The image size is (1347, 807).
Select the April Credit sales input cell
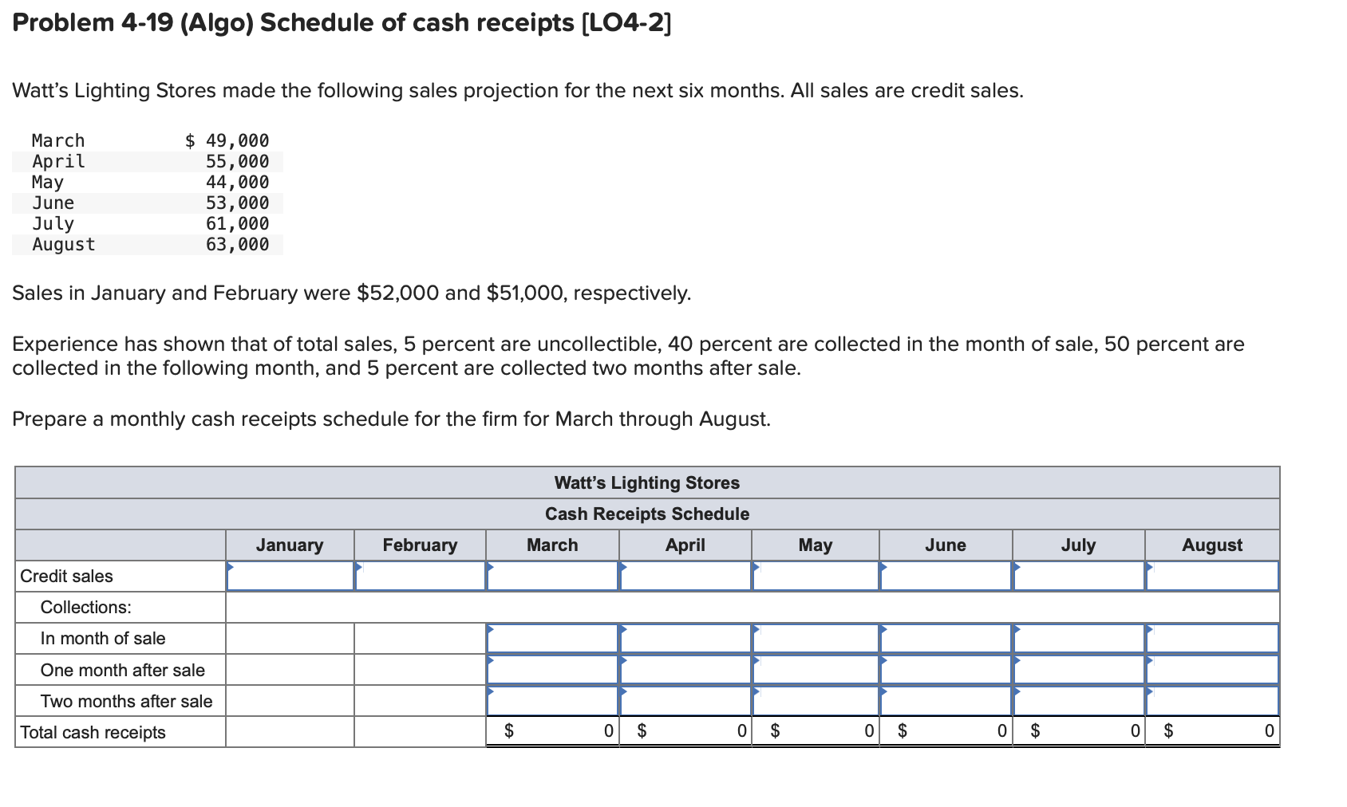tap(685, 576)
